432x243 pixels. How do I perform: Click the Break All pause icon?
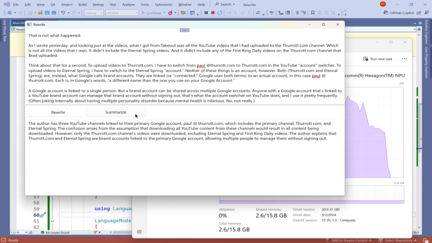pyautogui.click(x=206, y=13)
